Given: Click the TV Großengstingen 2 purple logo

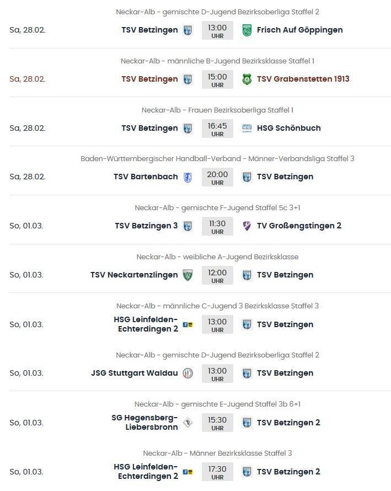Looking at the screenshot, I should click(247, 226).
